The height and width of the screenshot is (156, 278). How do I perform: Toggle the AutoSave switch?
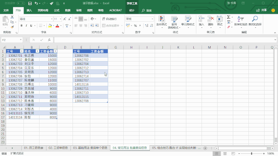click(x=21, y=3)
